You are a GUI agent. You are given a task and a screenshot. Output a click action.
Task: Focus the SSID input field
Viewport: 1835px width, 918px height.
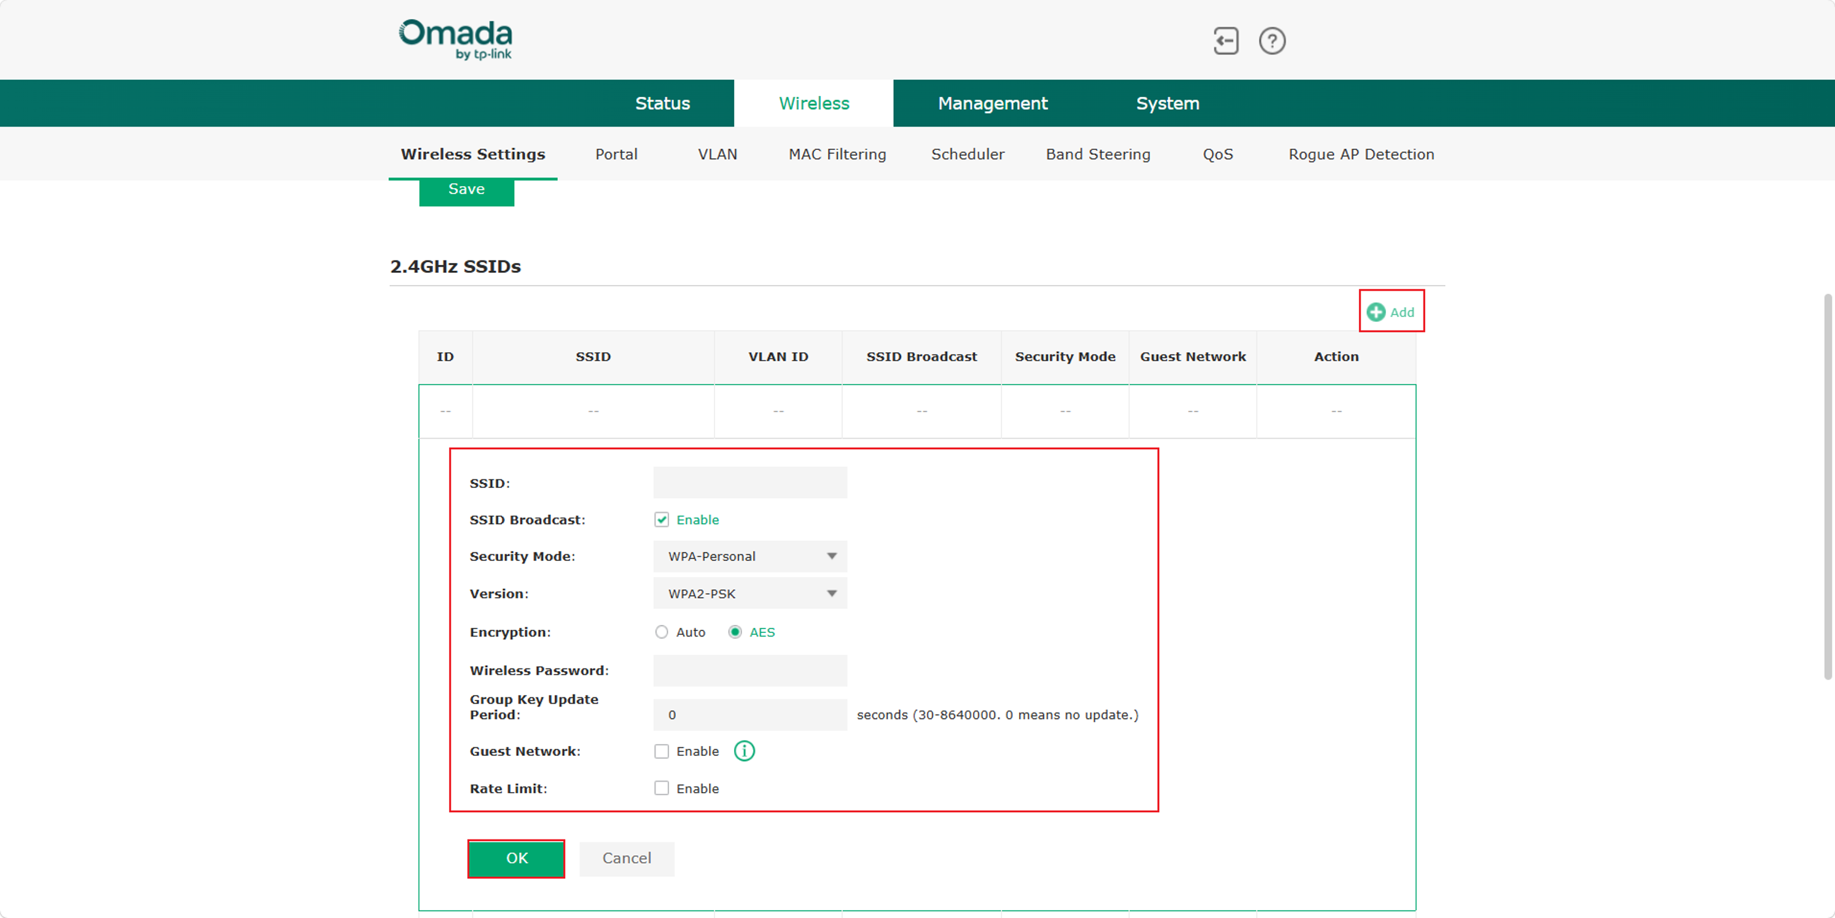749,482
